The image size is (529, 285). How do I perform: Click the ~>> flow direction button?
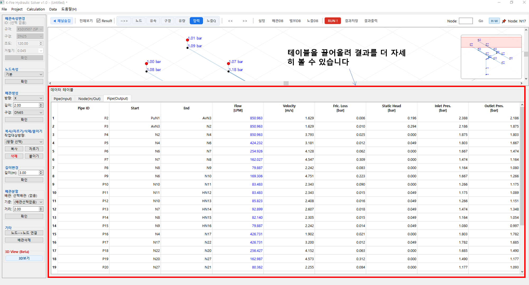124,21
